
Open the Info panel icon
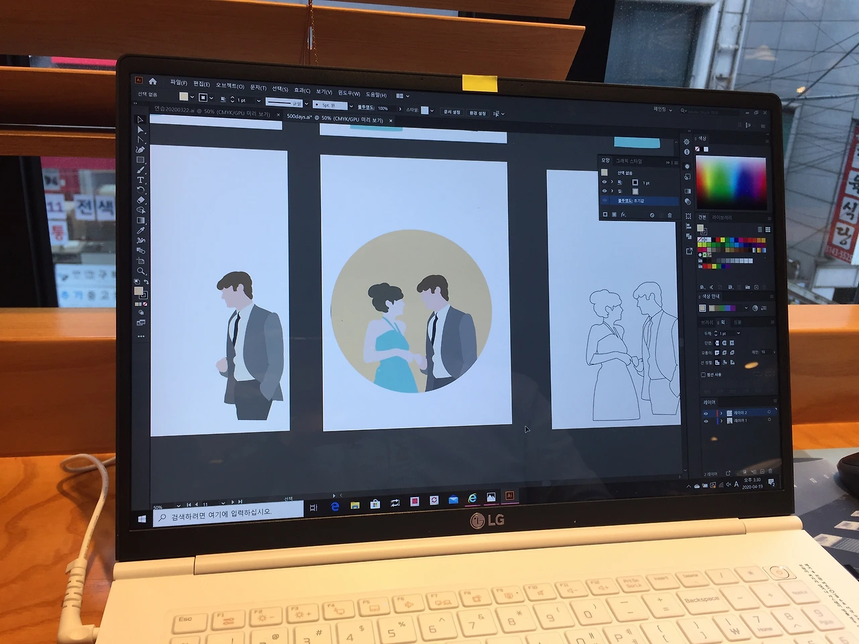[x=687, y=152]
